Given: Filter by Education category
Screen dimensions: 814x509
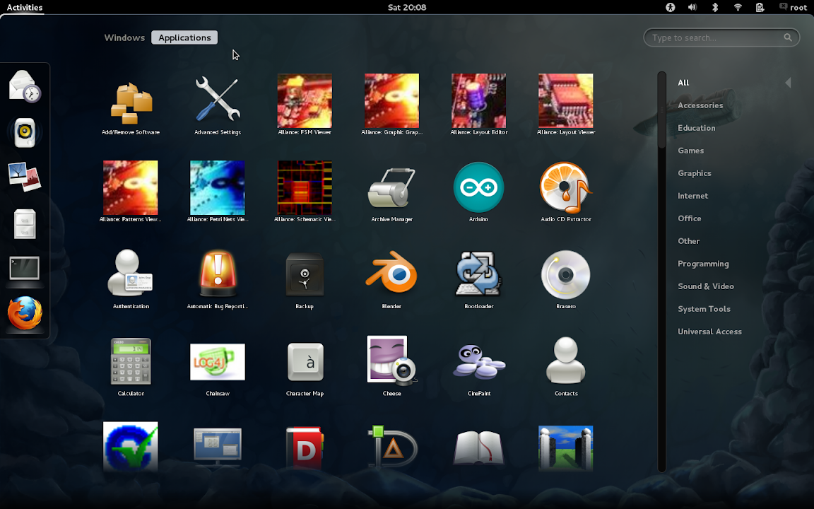Looking at the screenshot, I should click(x=696, y=128).
